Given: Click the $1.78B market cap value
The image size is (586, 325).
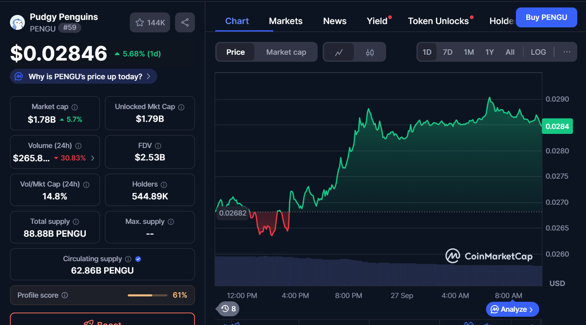Looking at the screenshot, I should pyautogui.click(x=41, y=120).
